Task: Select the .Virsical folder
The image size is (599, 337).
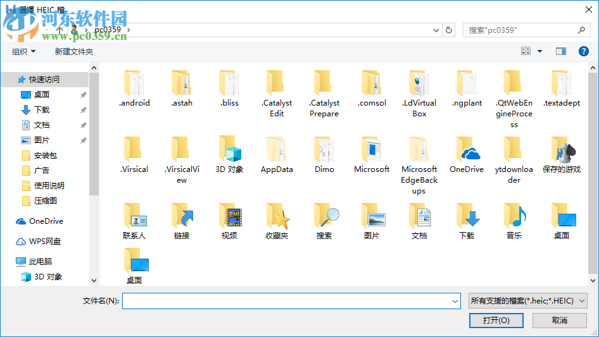Action: pyautogui.click(x=134, y=154)
